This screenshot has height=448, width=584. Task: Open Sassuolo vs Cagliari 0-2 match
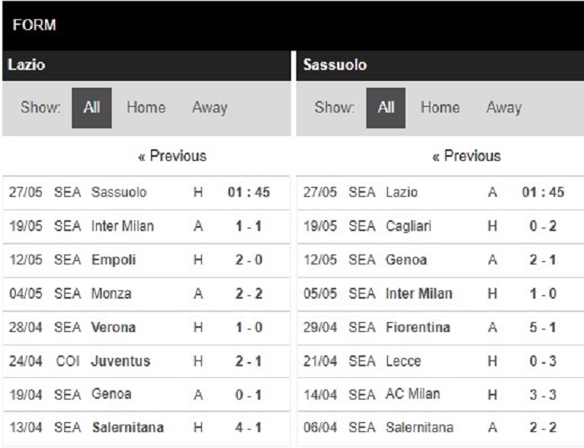tap(441, 226)
